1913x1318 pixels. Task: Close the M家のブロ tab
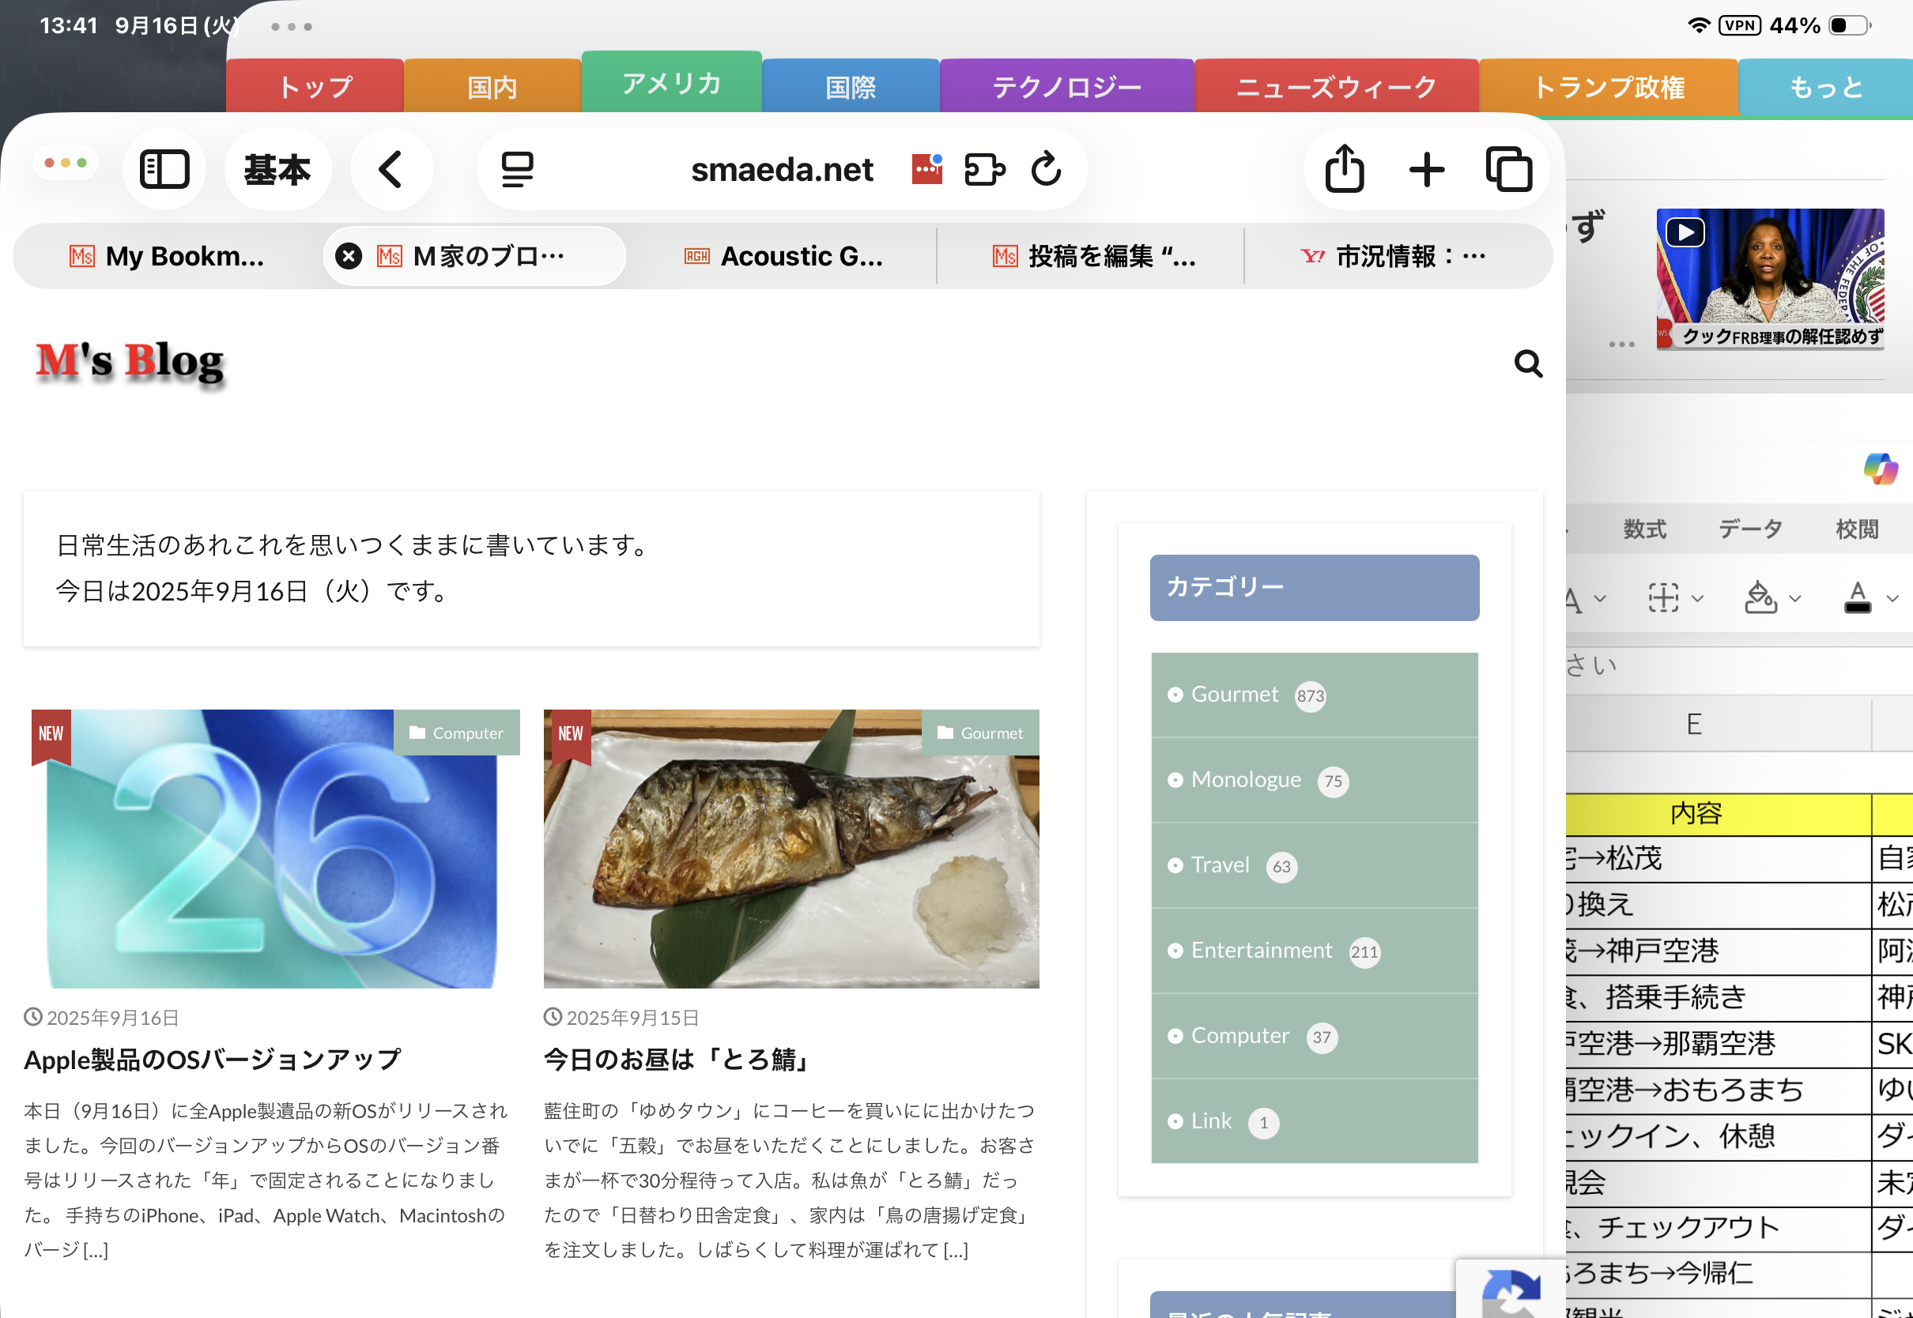pyautogui.click(x=349, y=256)
